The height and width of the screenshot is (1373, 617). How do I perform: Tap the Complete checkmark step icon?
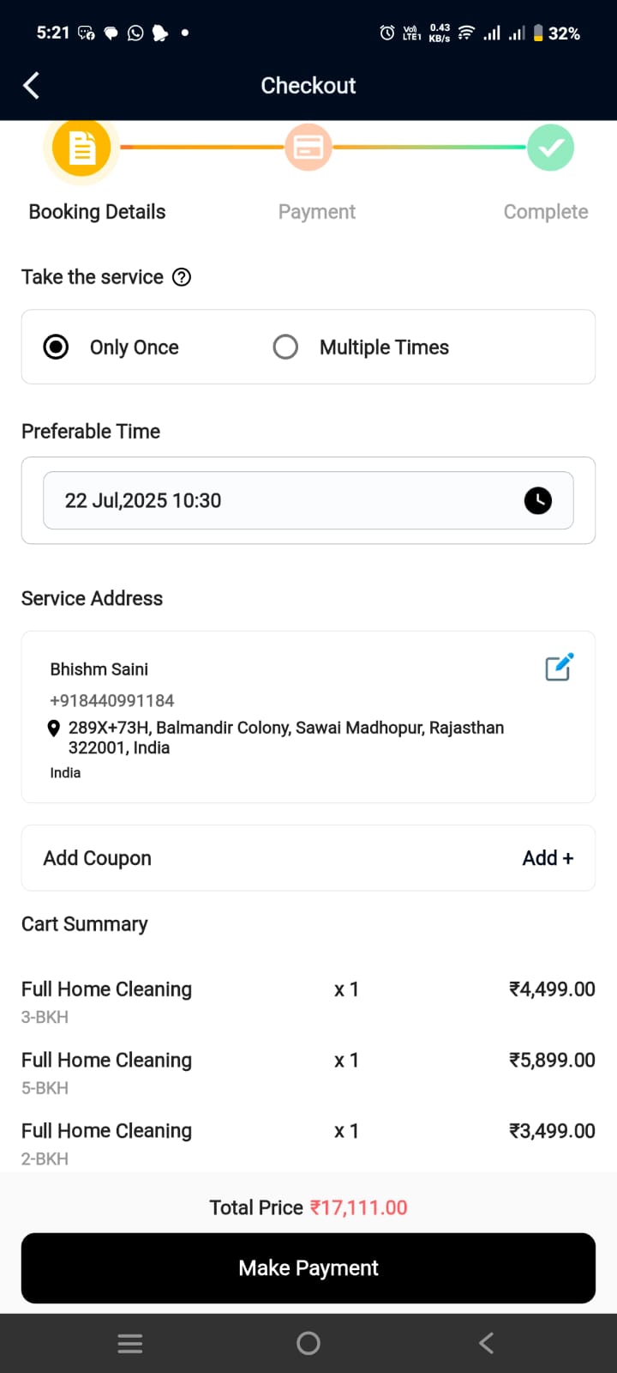[x=550, y=148]
